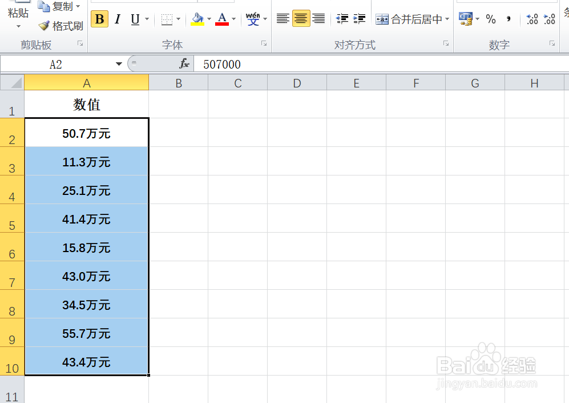Apply yellow fill color bucket
This screenshot has height=403, width=569.
click(198, 19)
